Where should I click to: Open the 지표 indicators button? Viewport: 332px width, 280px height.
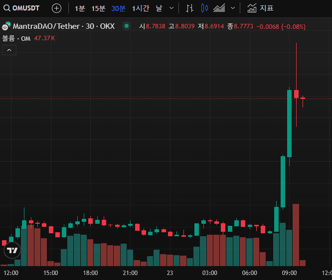coord(266,8)
